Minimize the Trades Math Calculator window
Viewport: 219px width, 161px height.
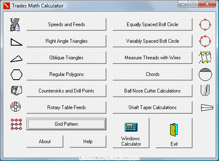[x=183, y=4]
